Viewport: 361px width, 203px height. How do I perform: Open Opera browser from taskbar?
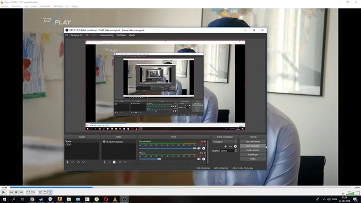tap(105, 199)
